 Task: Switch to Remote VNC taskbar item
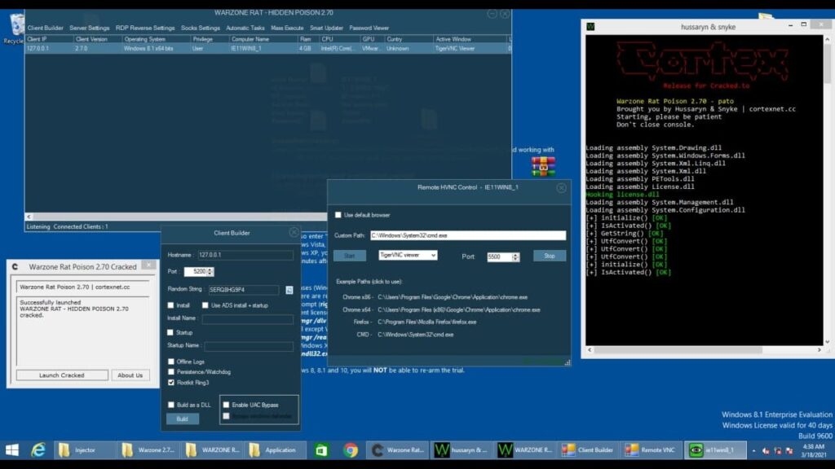point(652,449)
